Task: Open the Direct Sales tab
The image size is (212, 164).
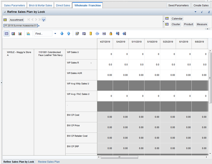Action: pos(63,6)
